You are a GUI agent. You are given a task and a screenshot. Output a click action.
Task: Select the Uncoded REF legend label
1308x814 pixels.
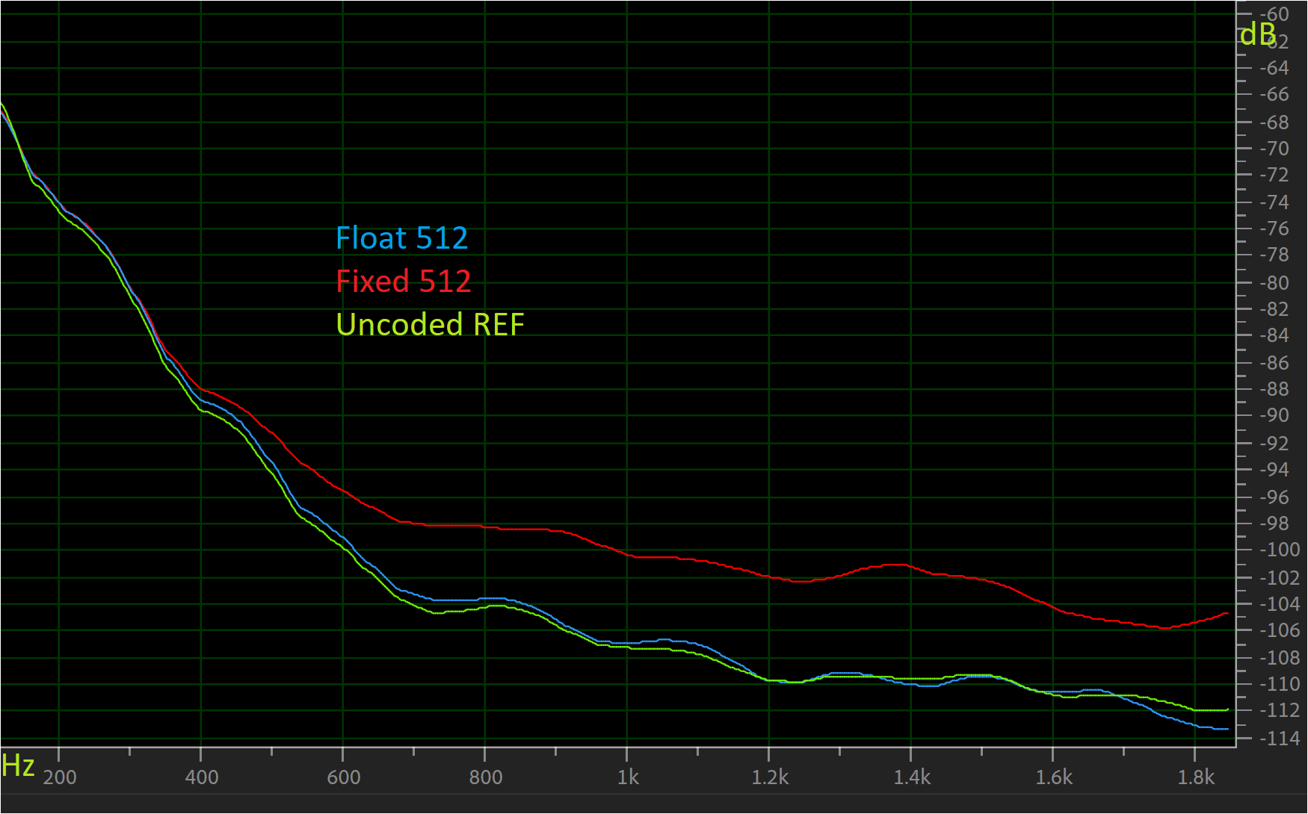coord(430,325)
